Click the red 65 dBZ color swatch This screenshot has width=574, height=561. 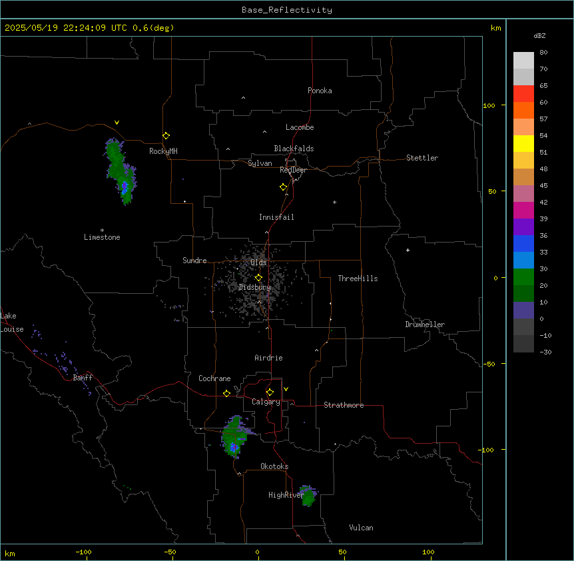point(523,94)
